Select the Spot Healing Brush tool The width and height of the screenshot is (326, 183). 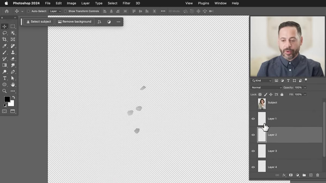(13, 46)
